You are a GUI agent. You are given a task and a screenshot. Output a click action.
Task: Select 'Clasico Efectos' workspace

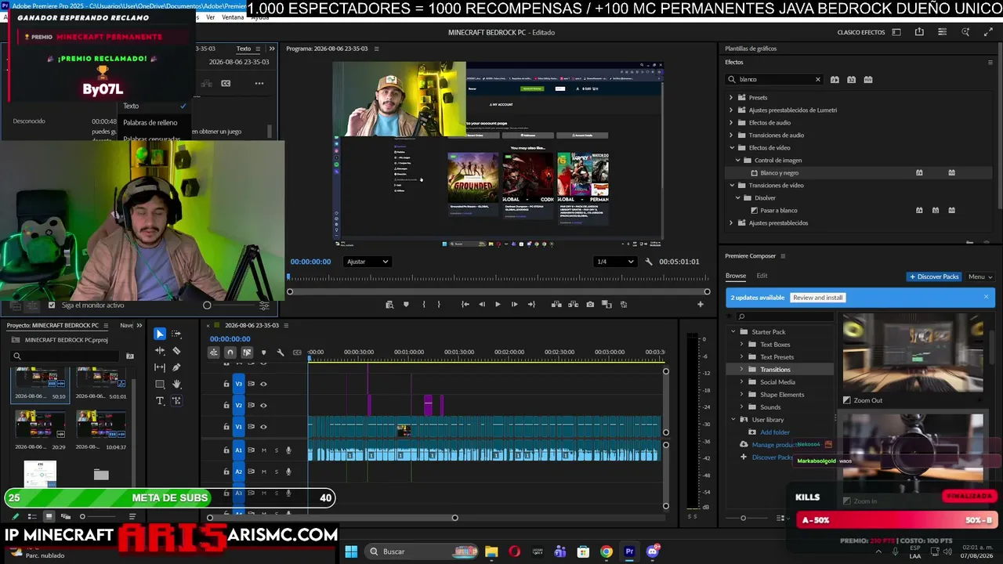[x=861, y=33]
